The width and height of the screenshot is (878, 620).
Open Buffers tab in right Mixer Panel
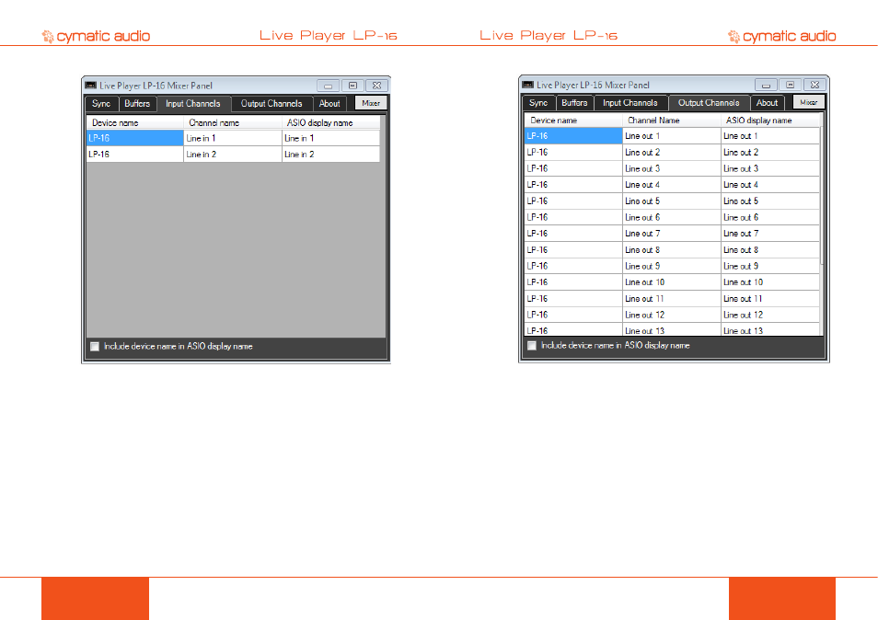pyautogui.click(x=574, y=104)
